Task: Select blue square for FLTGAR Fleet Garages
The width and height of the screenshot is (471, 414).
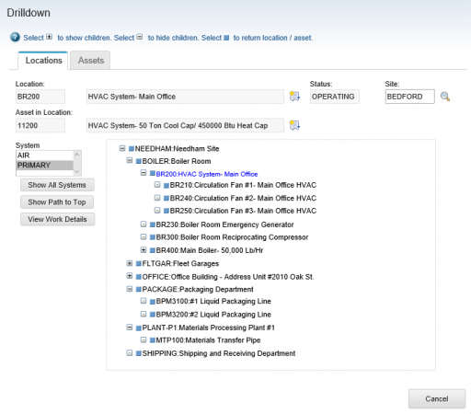Action: (x=139, y=264)
